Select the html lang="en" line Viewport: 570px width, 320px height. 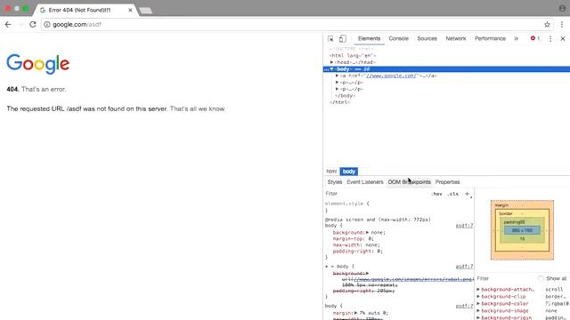coord(353,55)
